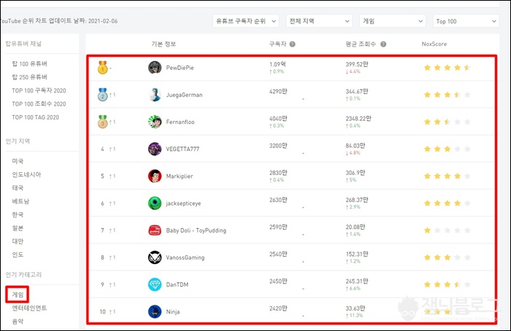Open Baby Doli - ToyPudding avatar
Screen dimensions: 511x331
click(x=155, y=230)
